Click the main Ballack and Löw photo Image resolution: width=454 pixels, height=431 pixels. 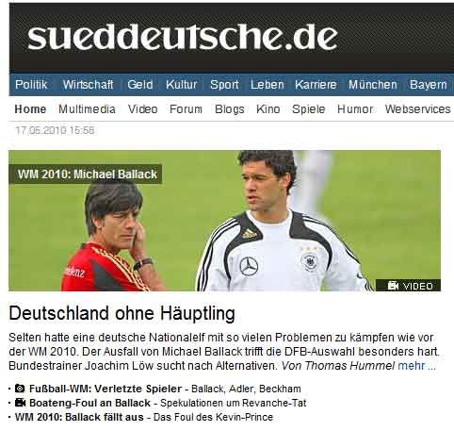point(224,221)
